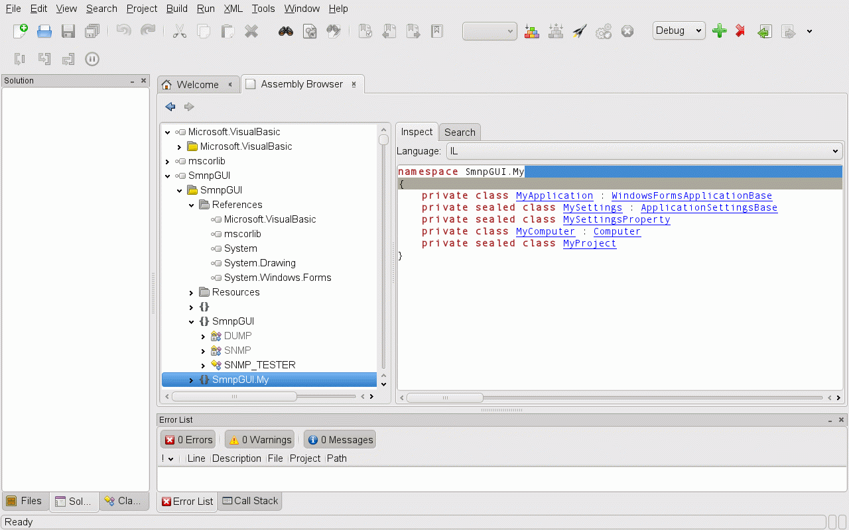Toggle the 0 Messages filter
849x530 pixels.
[340, 439]
